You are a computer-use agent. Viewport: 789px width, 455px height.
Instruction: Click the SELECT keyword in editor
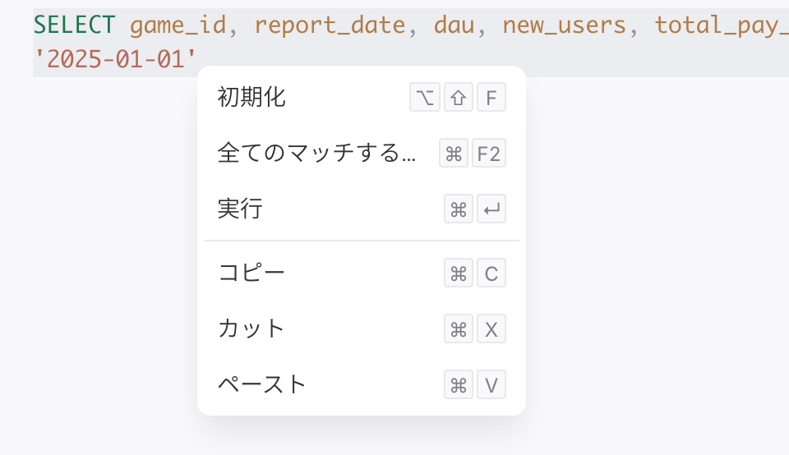[75, 25]
